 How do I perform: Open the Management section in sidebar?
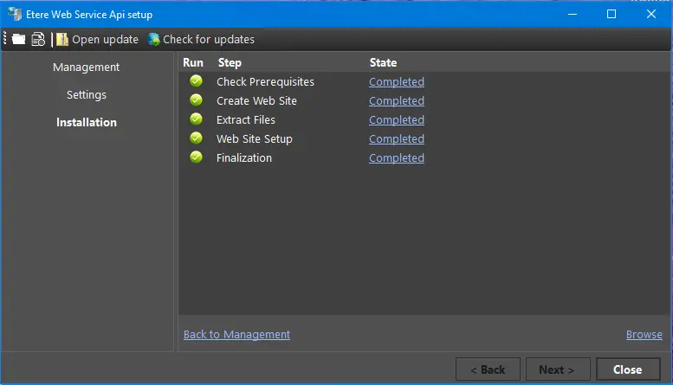click(86, 67)
